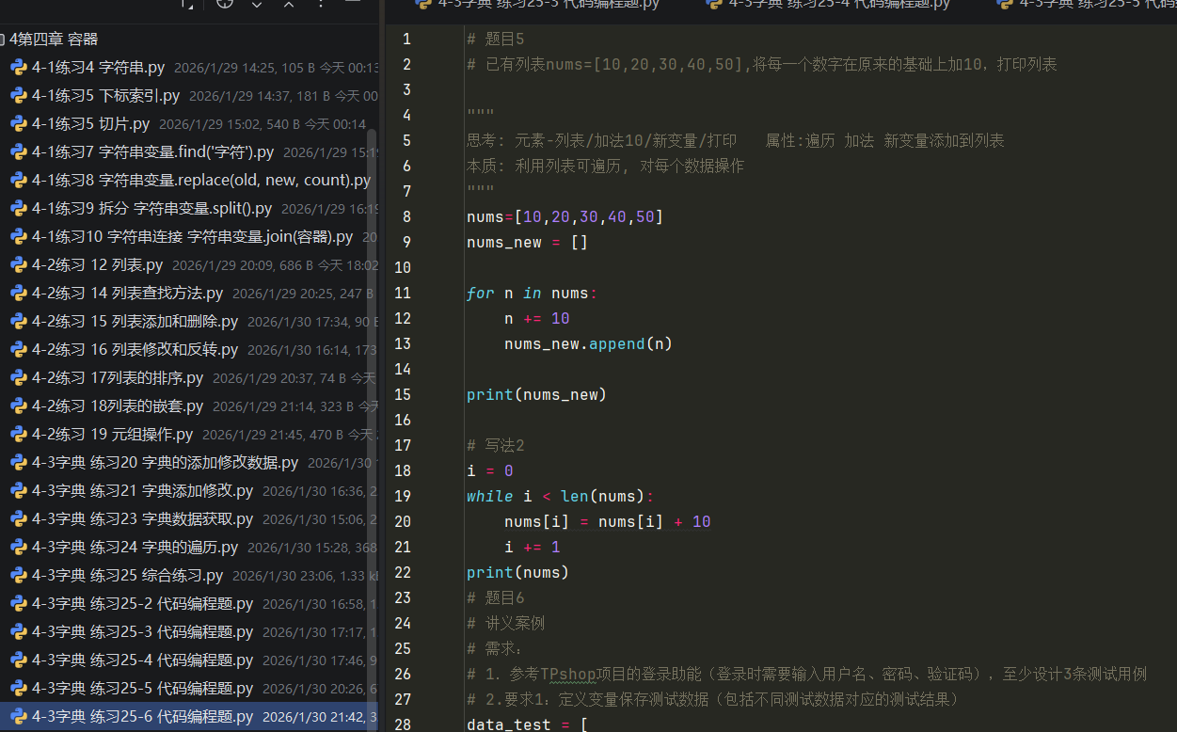Open 4-1练习9 拆分 字符串变量.split().py
The width and height of the screenshot is (1177, 732).
click(151, 209)
